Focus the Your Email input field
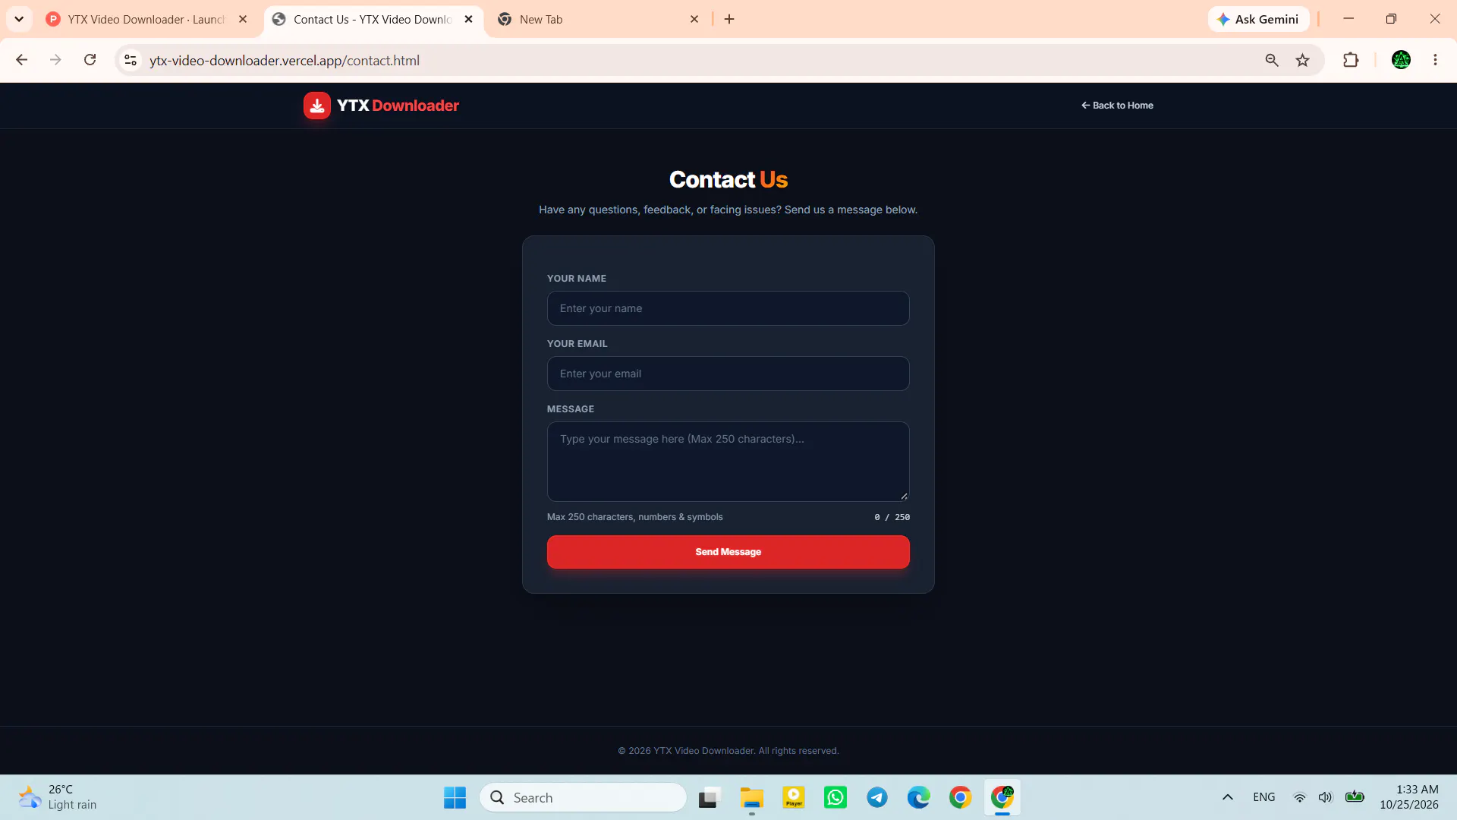This screenshot has height=820, width=1457. [728, 374]
